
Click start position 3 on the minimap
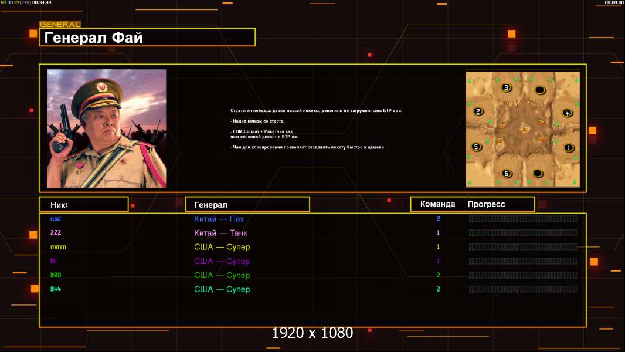tap(506, 87)
